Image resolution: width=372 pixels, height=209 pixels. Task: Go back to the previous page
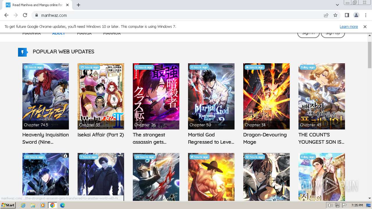[x=6, y=15]
